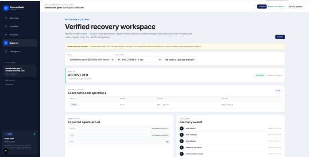
Task: Click the active domain card in the sidebar
Action: click(x=20, y=71)
